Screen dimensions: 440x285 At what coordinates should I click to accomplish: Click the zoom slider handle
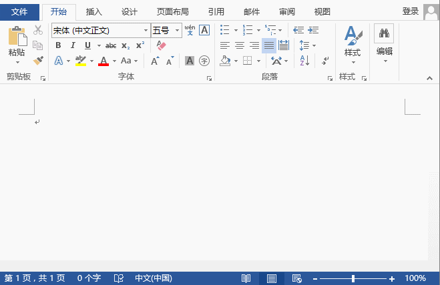[353, 278]
